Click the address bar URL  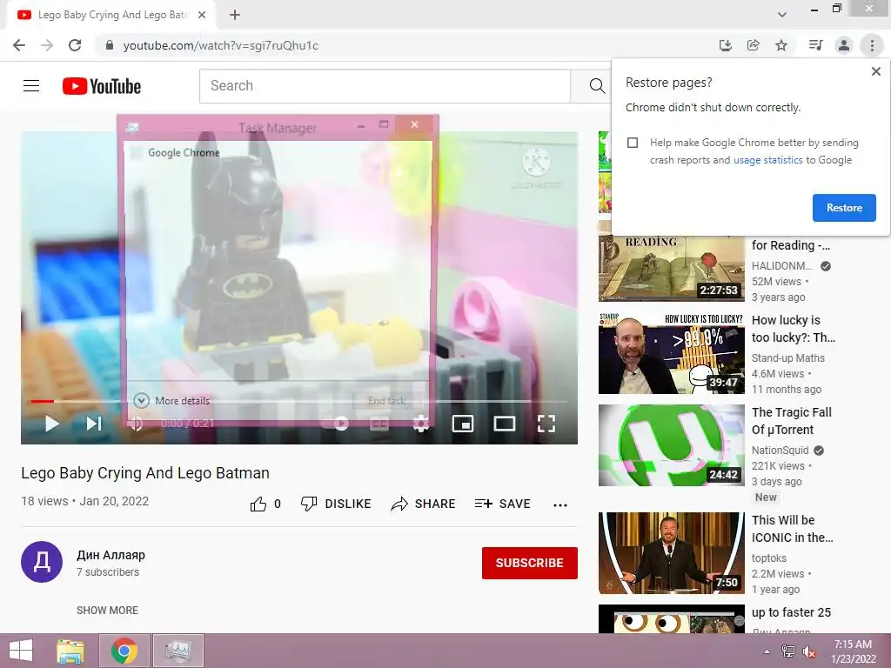220,45
